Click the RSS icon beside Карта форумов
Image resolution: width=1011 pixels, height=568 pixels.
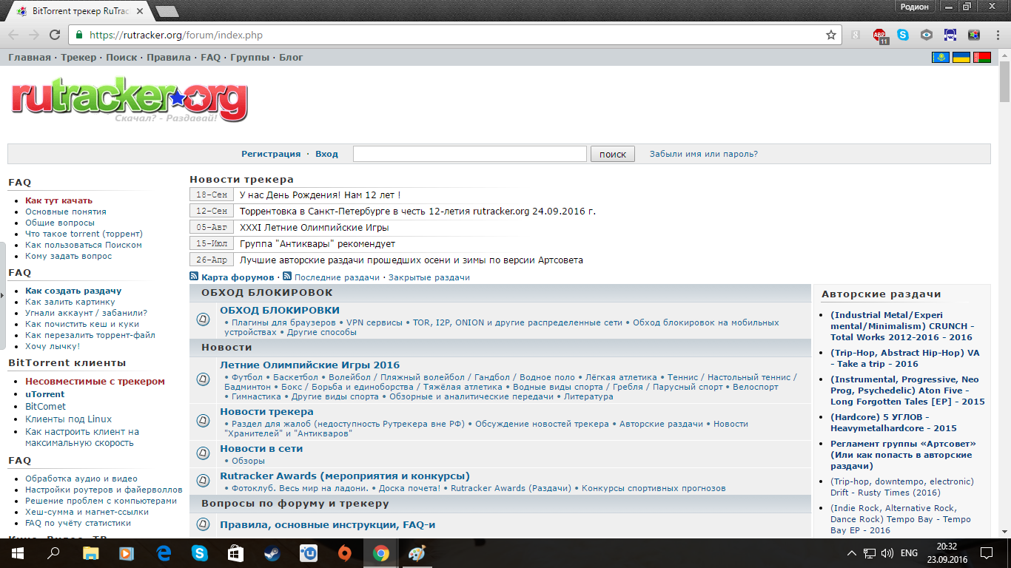(194, 277)
